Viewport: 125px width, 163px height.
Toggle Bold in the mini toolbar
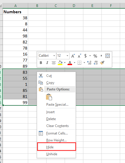(41, 63)
